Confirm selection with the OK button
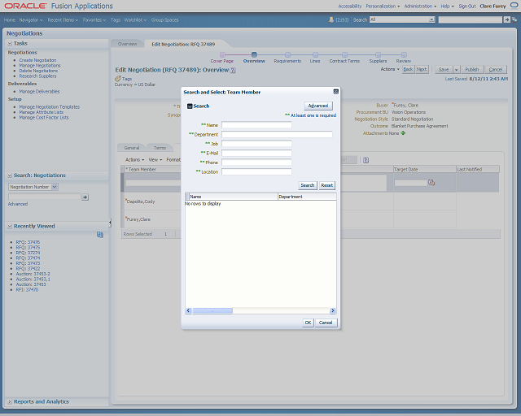This screenshot has width=521, height=416. (x=308, y=323)
